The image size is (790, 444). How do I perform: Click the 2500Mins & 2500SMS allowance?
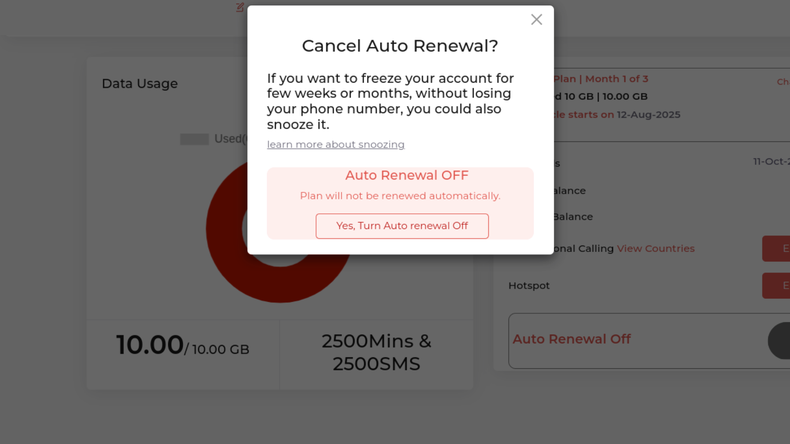(x=376, y=352)
